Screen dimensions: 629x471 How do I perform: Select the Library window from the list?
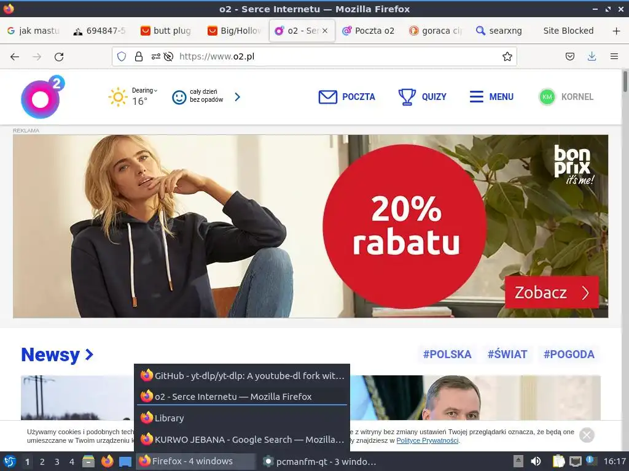point(242,418)
